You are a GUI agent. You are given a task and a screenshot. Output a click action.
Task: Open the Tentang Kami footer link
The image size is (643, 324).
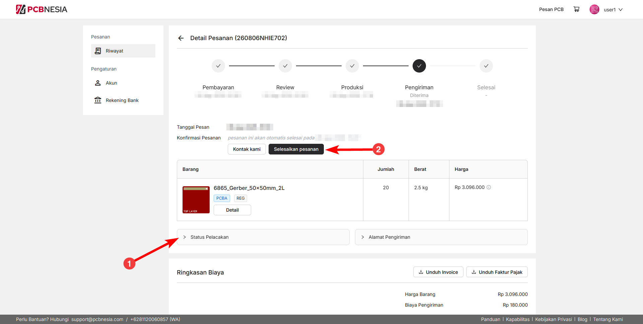click(x=608, y=319)
